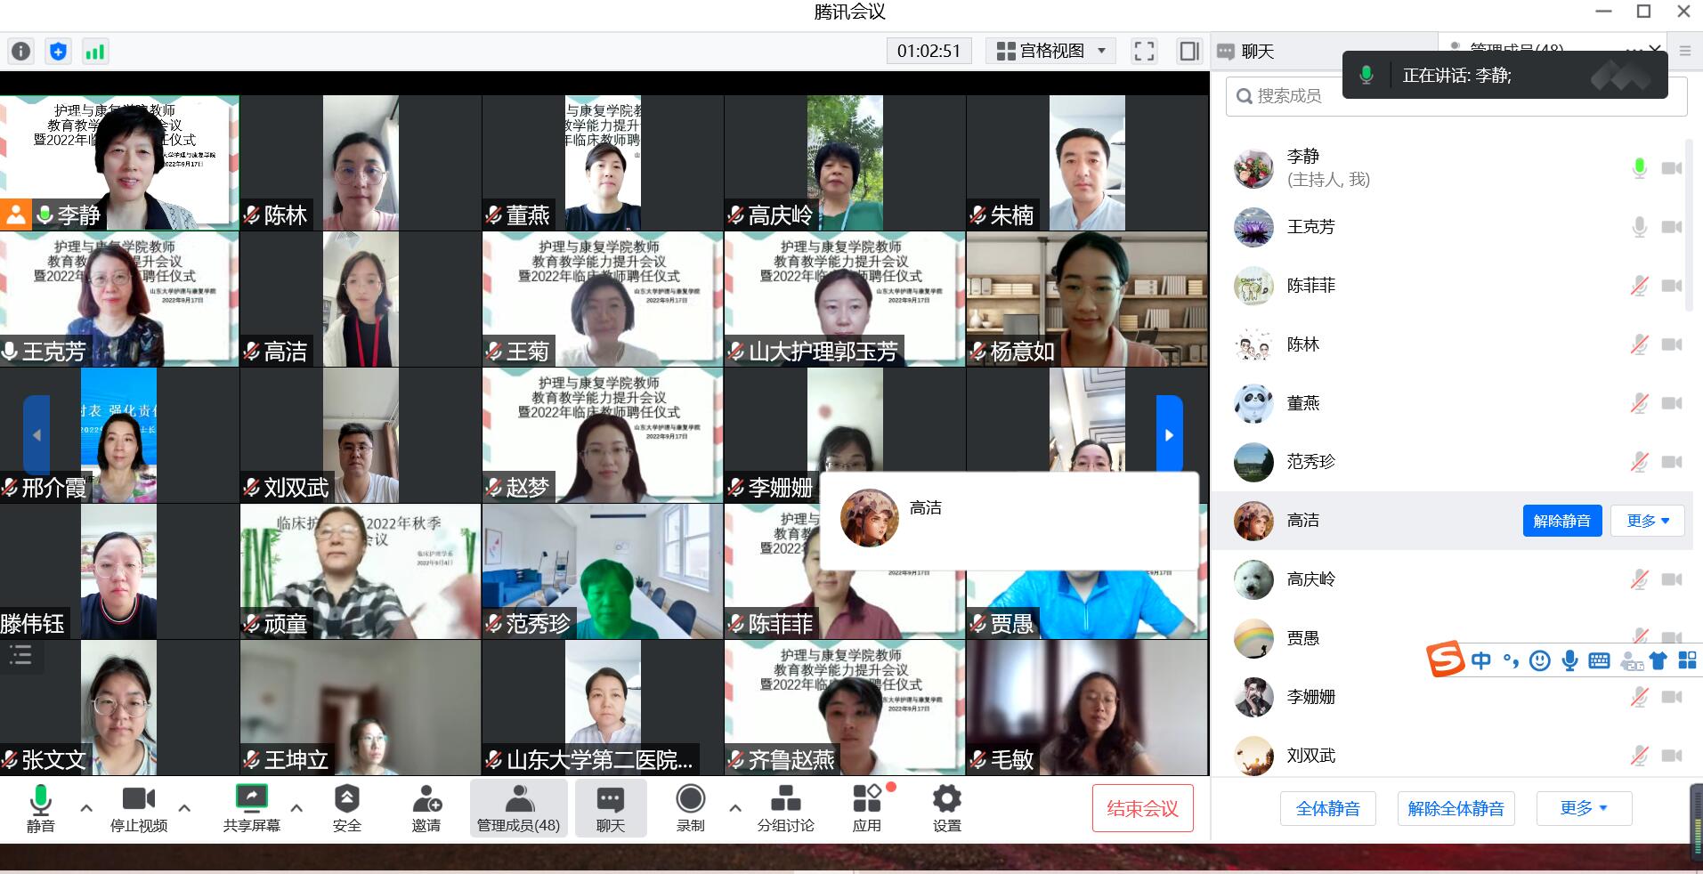This screenshot has height=874, width=1703.
Task: Open the 宫格视图 layout dropdown
Action: 1050,52
